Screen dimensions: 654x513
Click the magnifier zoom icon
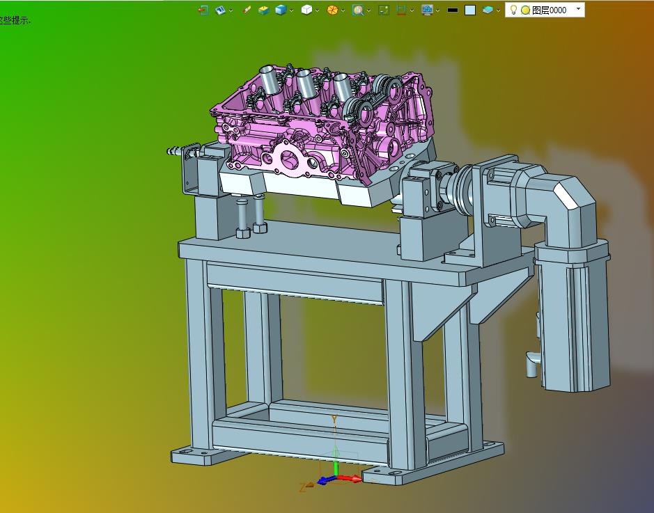[358, 10]
